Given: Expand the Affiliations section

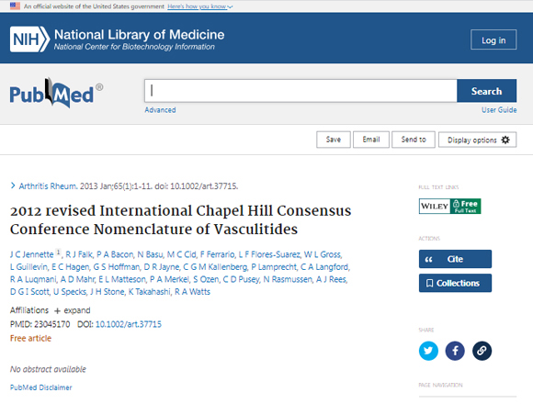Looking at the screenshot, I should click(73, 310).
